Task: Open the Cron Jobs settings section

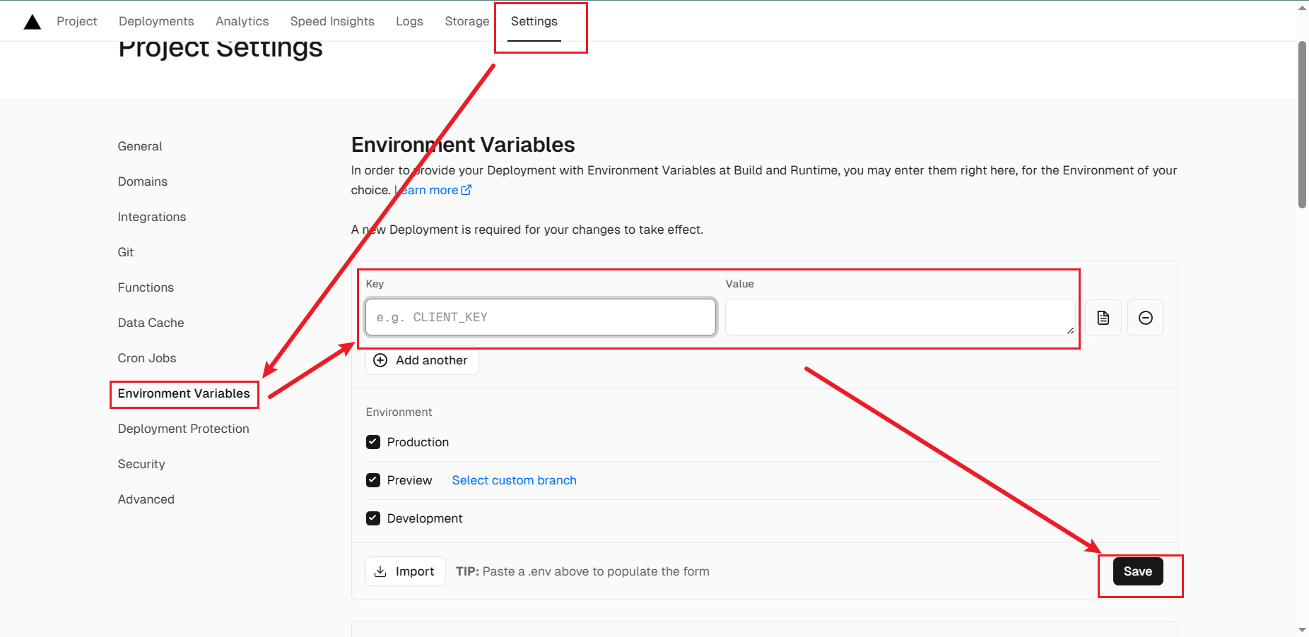Action: 147,358
